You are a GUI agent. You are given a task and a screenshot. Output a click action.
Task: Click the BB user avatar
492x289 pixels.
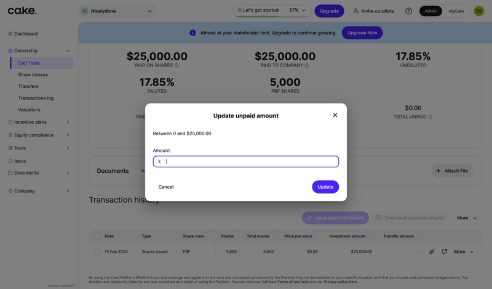[478, 11]
